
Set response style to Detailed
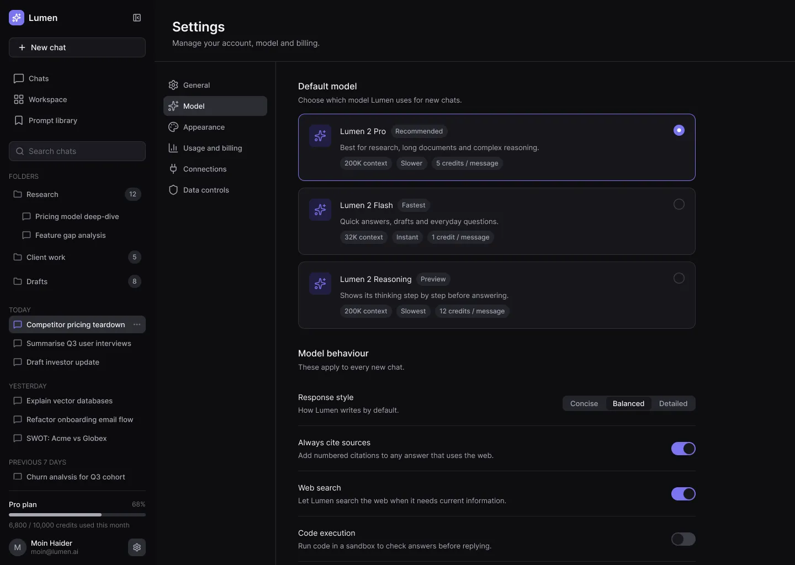[673, 403]
